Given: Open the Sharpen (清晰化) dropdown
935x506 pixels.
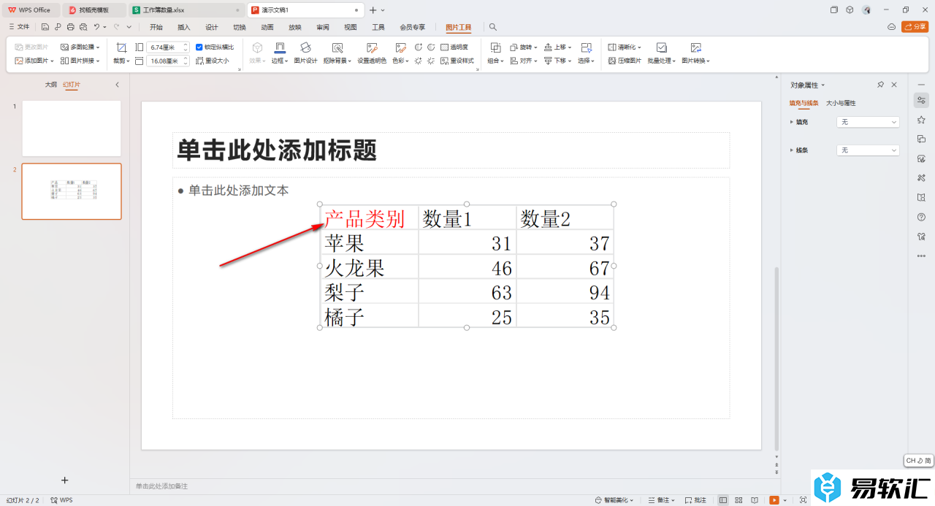Looking at the screenshot, I should [x=625, y=47].
